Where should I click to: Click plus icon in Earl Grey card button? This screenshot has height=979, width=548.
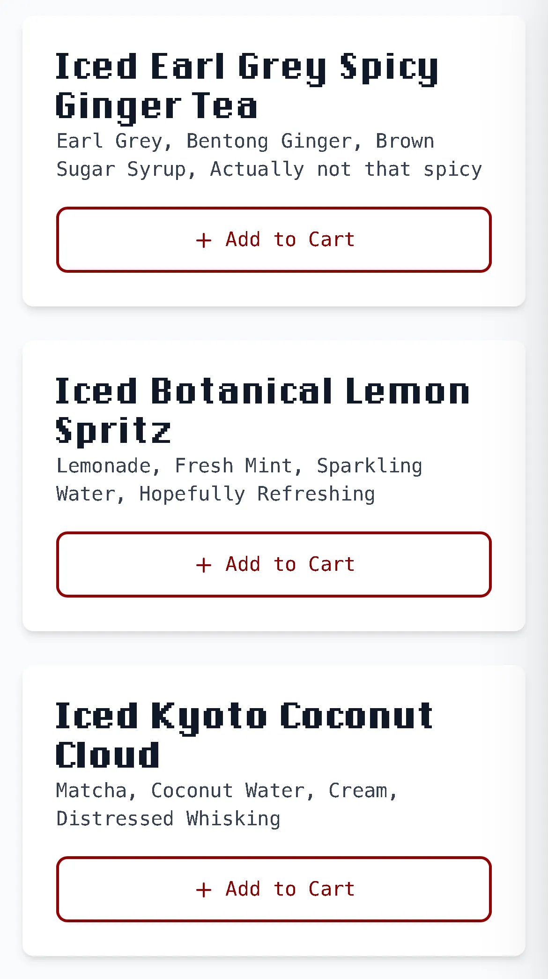[204, 240]
